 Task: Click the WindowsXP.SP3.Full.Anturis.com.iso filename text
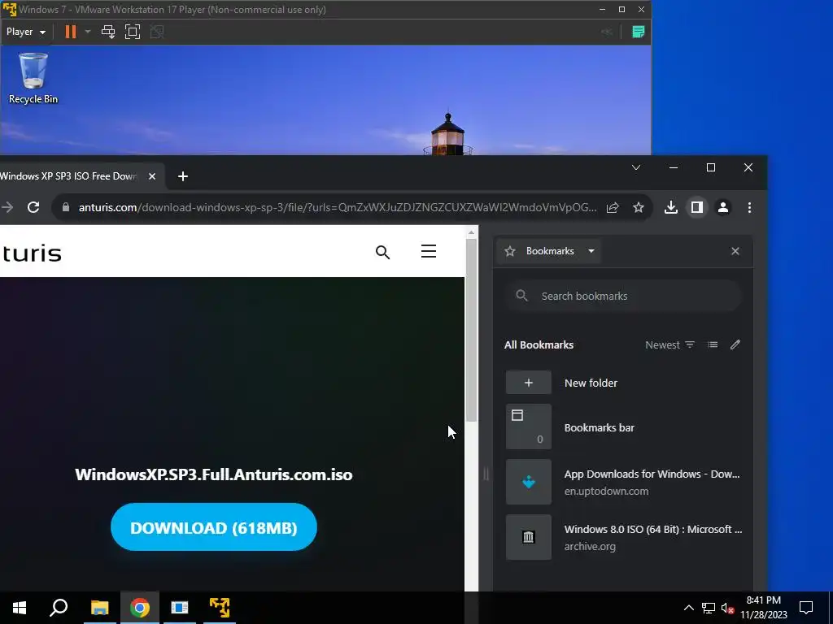point(214,474)
